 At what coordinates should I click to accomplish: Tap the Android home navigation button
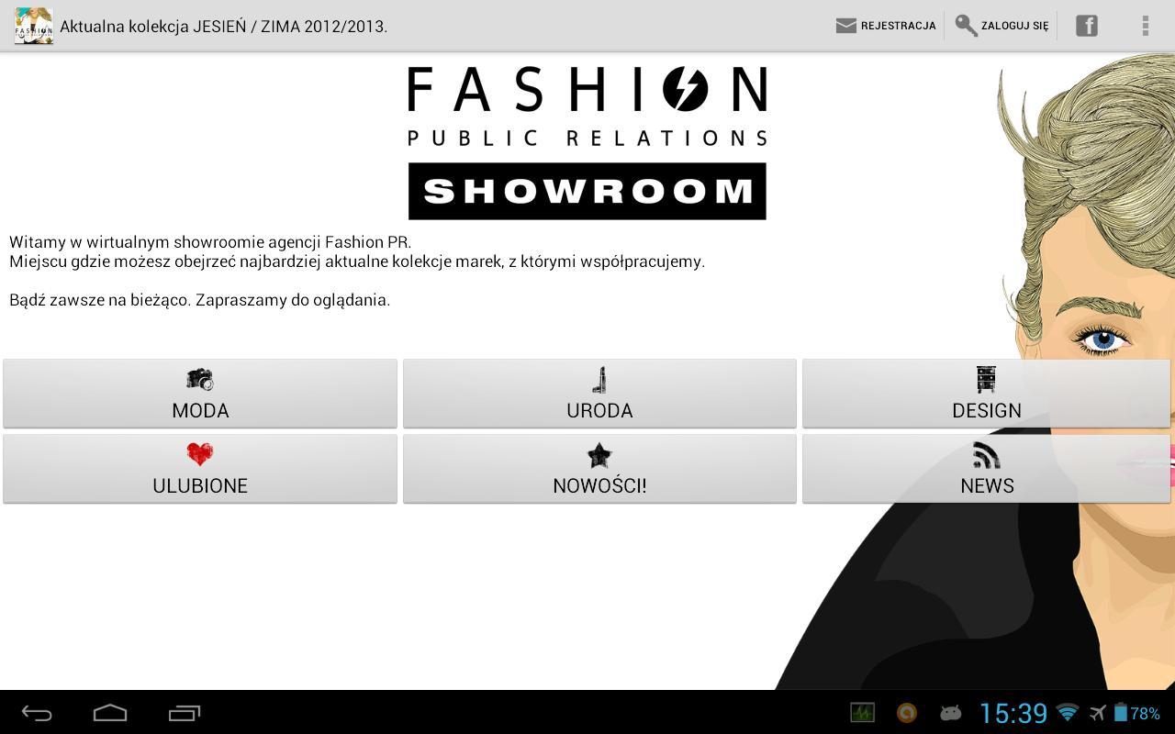(x=110, y=713)
